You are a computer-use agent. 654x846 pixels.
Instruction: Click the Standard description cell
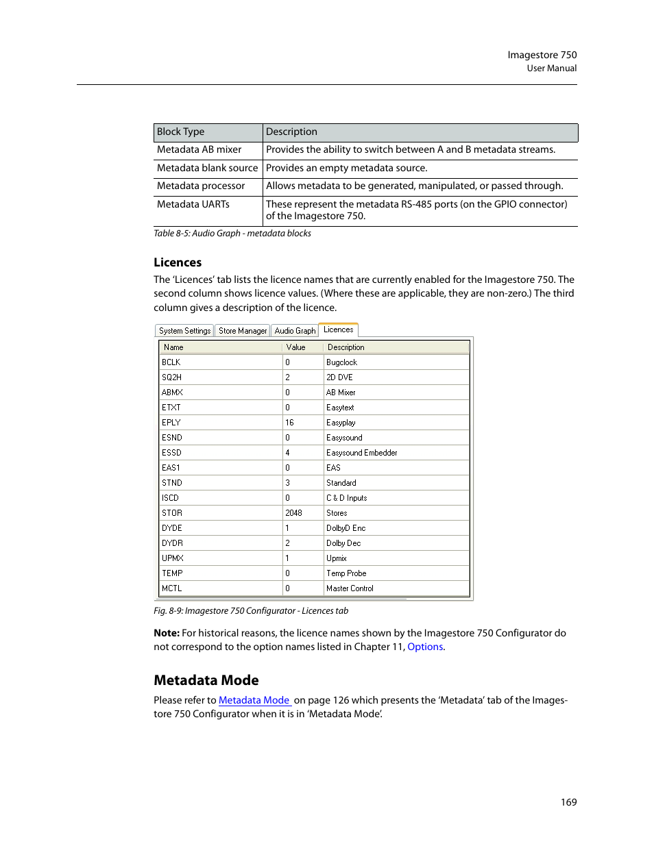396,483
